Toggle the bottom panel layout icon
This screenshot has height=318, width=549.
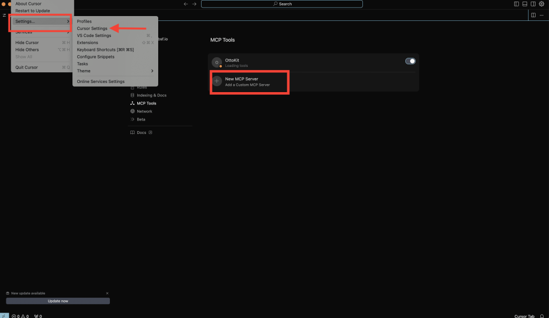click(525, 4)
